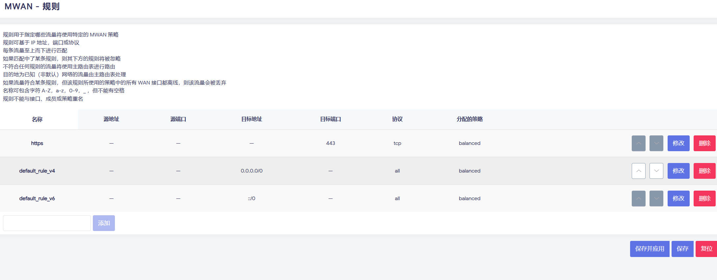The image size is (717, 280).
Task: Click the 保存 button
Action: (682, 249)
